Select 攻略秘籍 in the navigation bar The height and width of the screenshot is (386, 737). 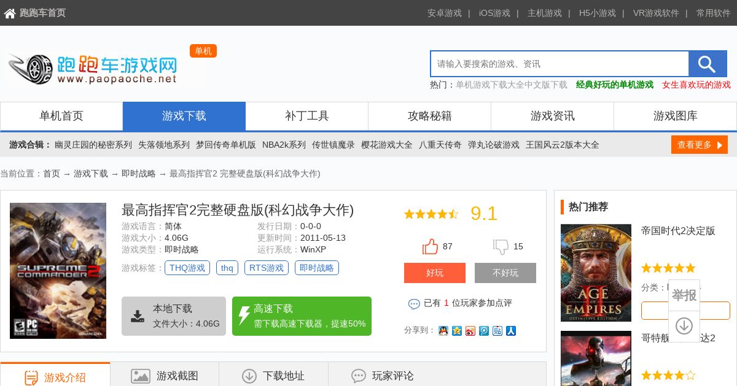(430, 116)
